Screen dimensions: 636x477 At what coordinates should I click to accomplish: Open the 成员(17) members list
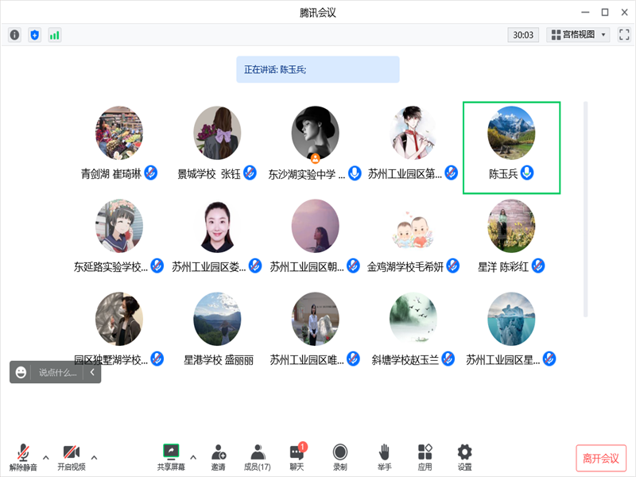[x=257, y=457]
